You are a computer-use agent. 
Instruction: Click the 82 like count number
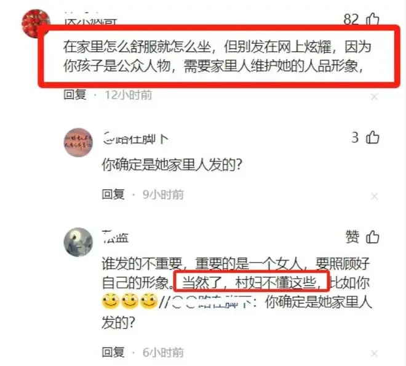point(351,19)
